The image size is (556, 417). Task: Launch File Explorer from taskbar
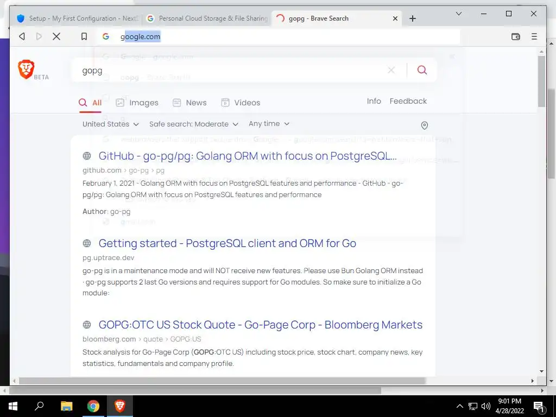[66, 406]
